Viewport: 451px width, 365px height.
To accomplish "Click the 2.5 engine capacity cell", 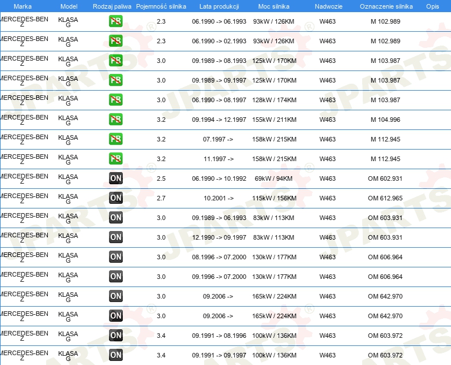I will (161, 178).
